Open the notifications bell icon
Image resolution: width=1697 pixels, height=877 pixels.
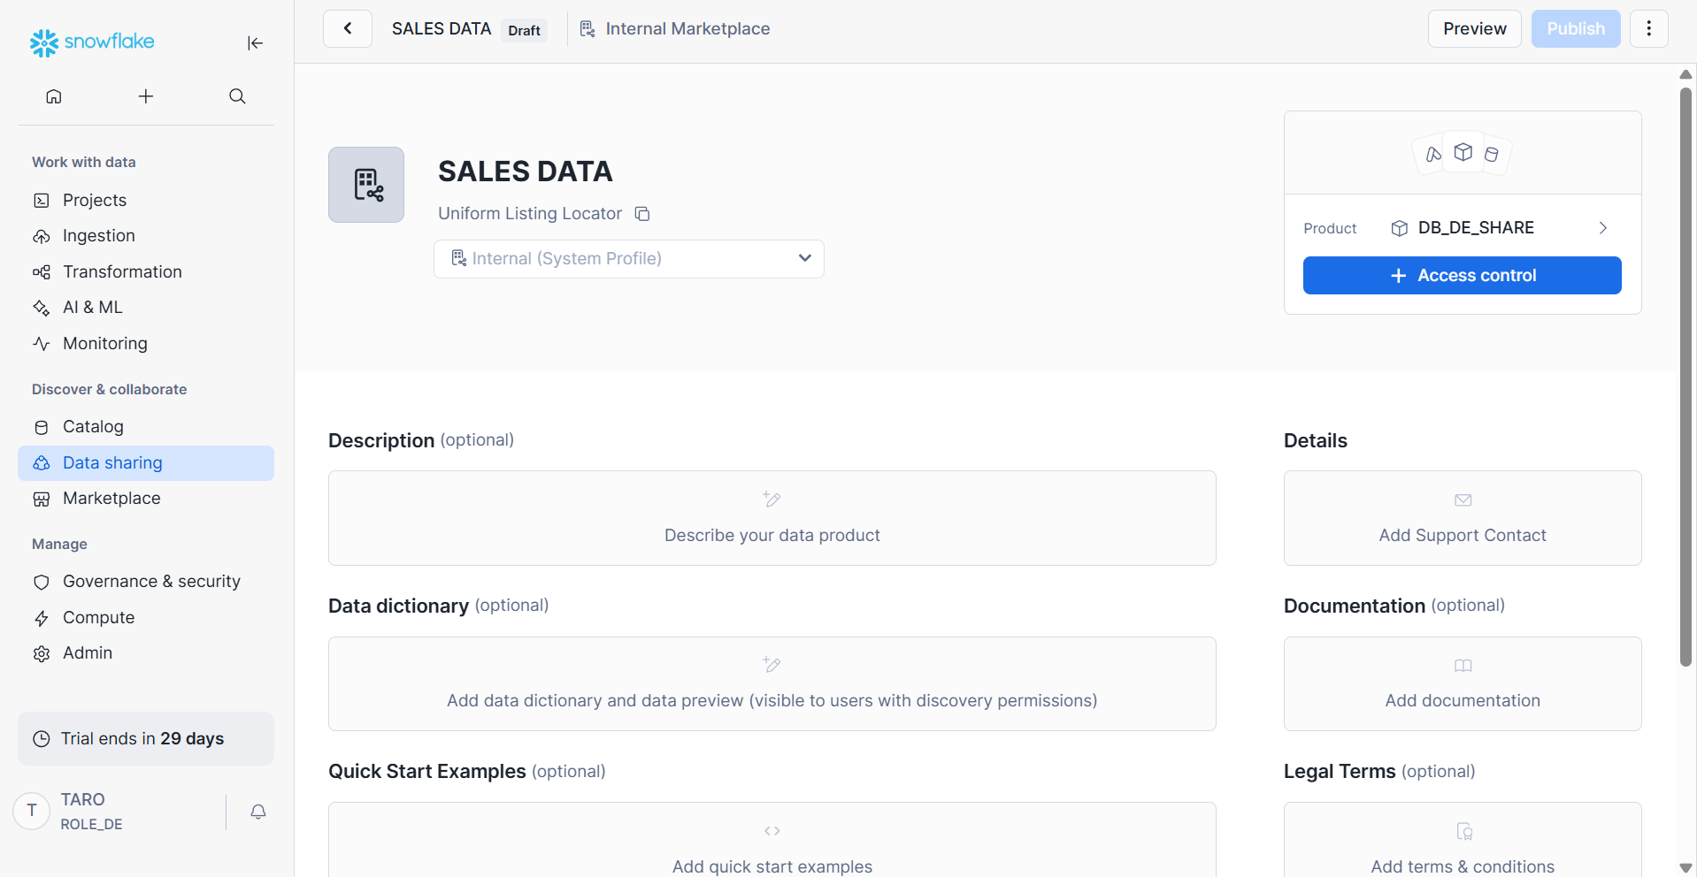pyautogui.click(x=258, y=812)
